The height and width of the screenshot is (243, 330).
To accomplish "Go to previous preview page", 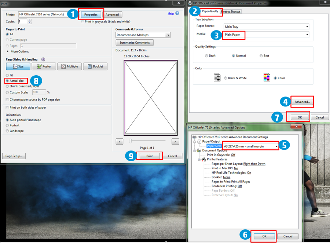I will coord(120,142).
